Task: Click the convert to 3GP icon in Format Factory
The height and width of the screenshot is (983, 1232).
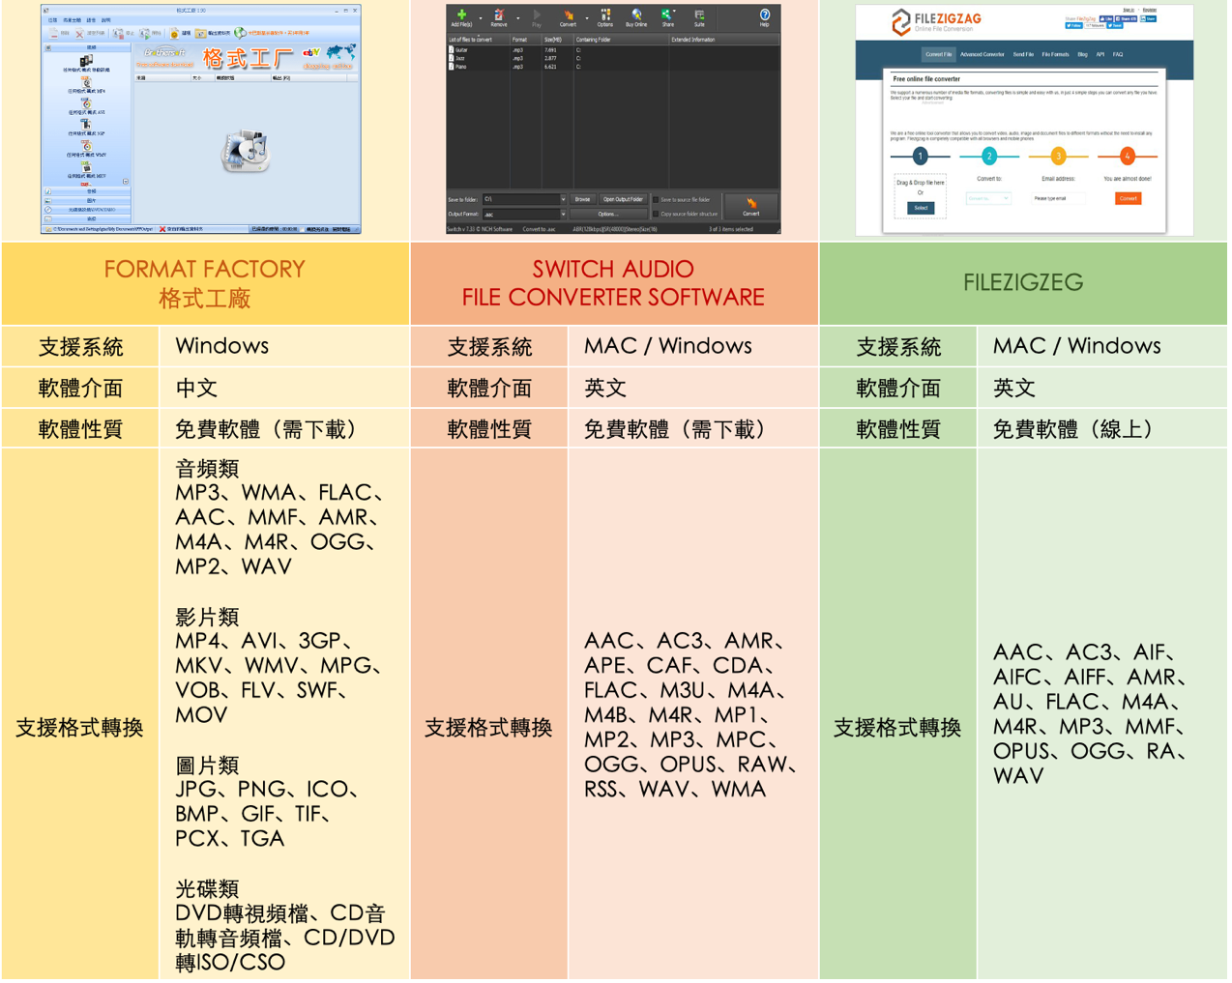Action: (x=86, y=125)
